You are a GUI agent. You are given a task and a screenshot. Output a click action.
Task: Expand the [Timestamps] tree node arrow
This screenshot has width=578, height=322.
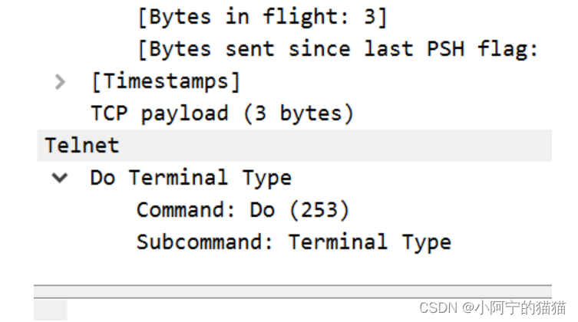click(x=60, y=82)
